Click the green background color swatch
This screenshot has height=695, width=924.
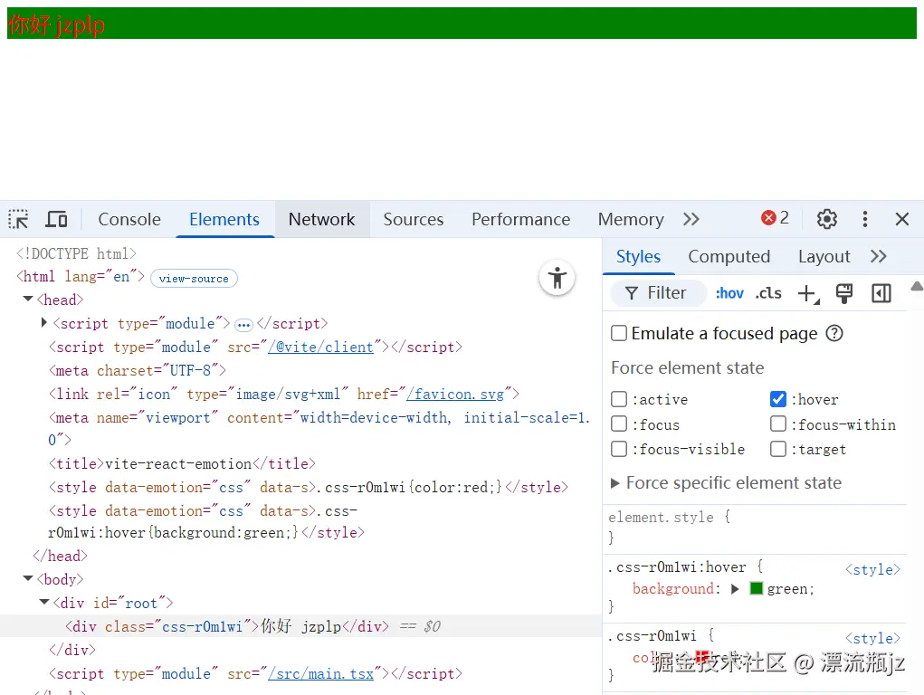(x=756, y=588)
